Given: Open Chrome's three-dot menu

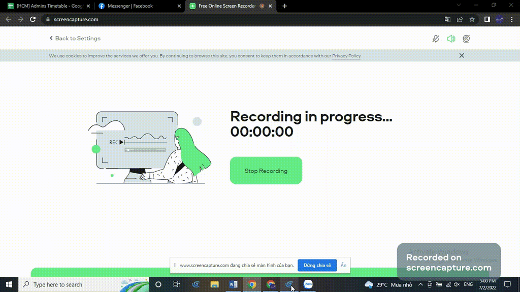Looking at the screenshot, I should coord(511,19).
